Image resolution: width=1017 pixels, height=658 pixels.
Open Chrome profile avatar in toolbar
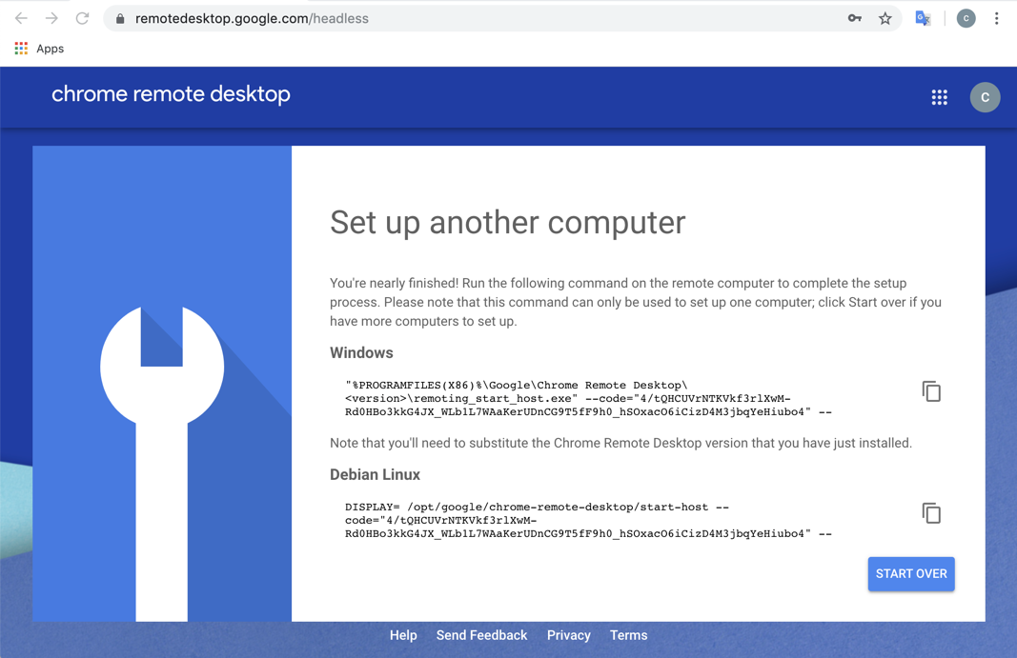pyautogui.click(x=966, y=18)
